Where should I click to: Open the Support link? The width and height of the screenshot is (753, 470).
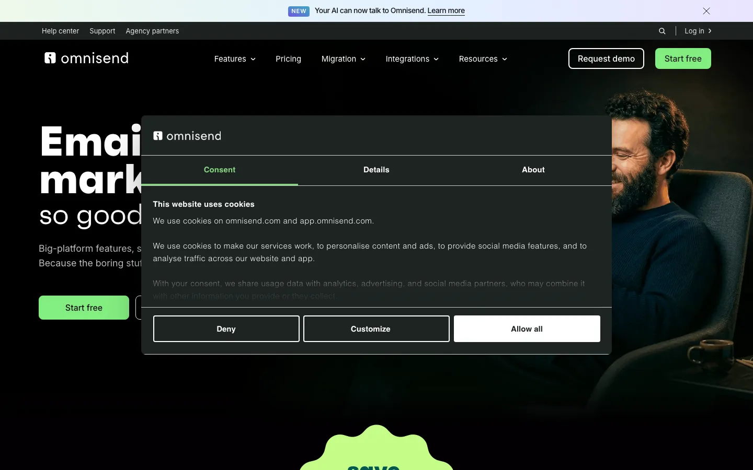(x=102, y=31)
